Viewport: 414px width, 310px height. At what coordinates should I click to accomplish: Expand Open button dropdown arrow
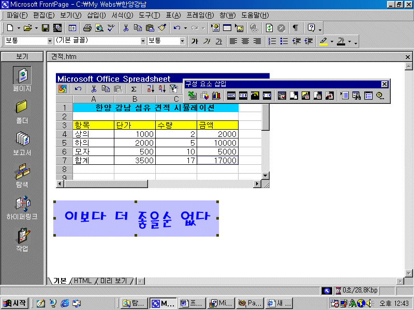[x=36, y=28]
